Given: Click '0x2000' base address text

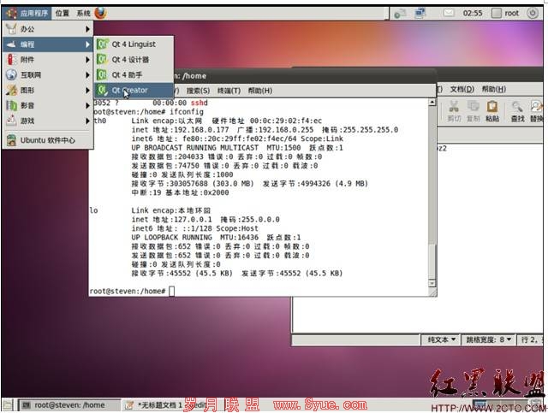Looking at the screenshot, I should [216, 192].
